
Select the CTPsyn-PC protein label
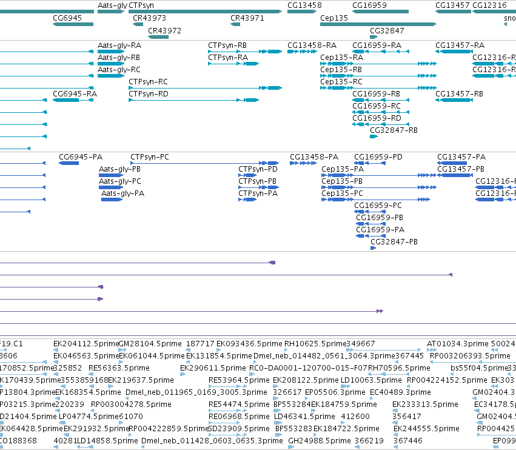coord(150,157)
